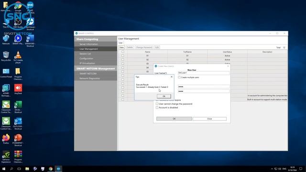
Task: Open the AnyDesk desktop icon
Action: tap(18, 89)
